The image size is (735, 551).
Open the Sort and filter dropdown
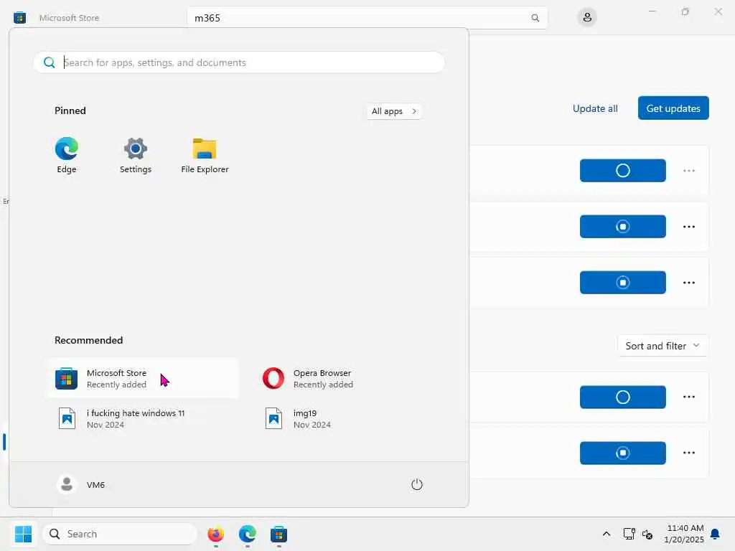click(x=663, y=346)
